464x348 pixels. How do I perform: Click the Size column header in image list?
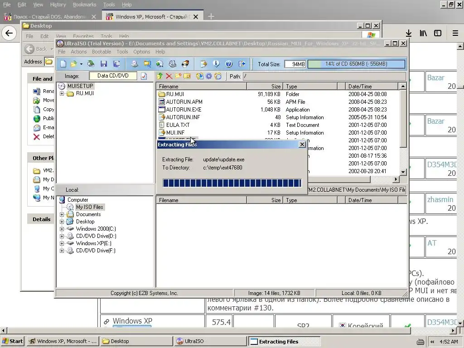coord(265,87)
